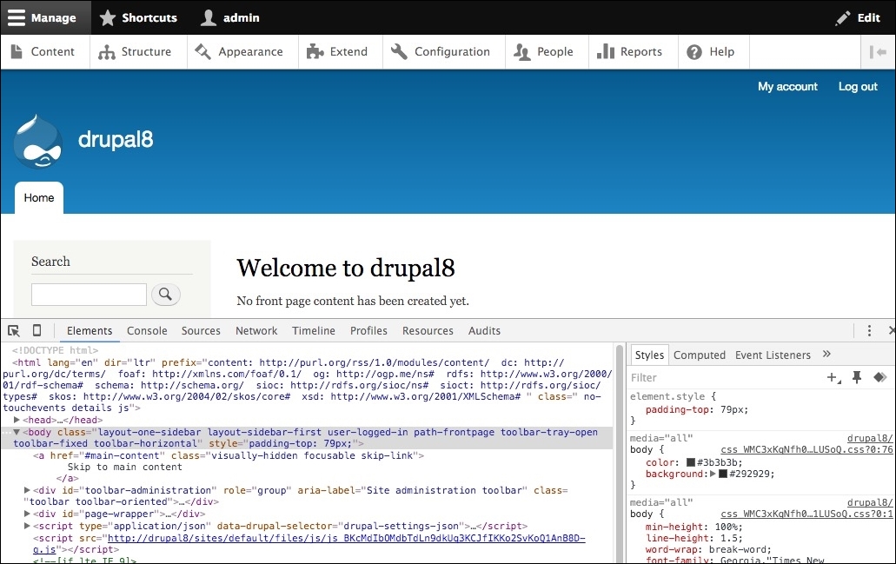Select the Computed sidebar tab
This screenshot has width=896, height=564.
pos(700,355)
